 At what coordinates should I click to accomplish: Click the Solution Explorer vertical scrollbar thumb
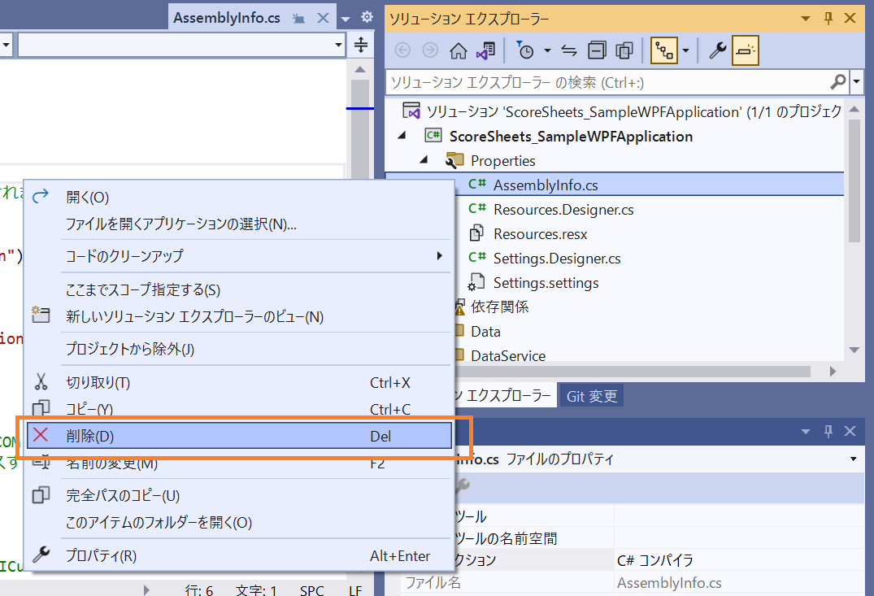coord(854,181)
